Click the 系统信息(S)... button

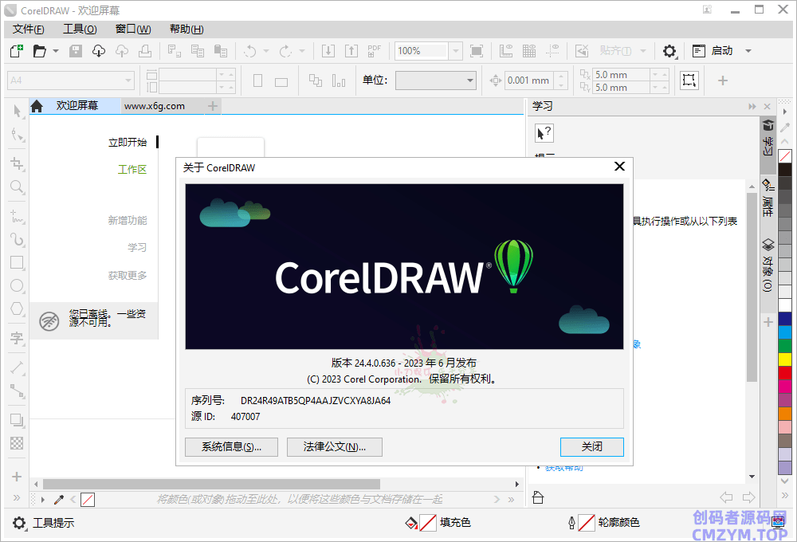[x=231, y=447]
